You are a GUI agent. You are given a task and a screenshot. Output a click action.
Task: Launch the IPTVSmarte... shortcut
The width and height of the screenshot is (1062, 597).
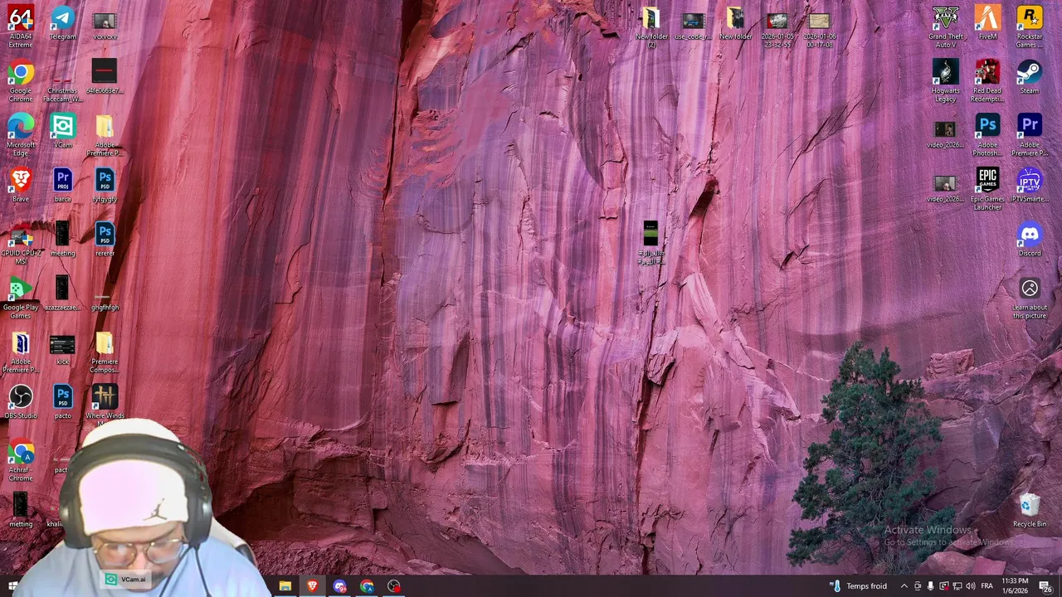tap(1029, 185)
